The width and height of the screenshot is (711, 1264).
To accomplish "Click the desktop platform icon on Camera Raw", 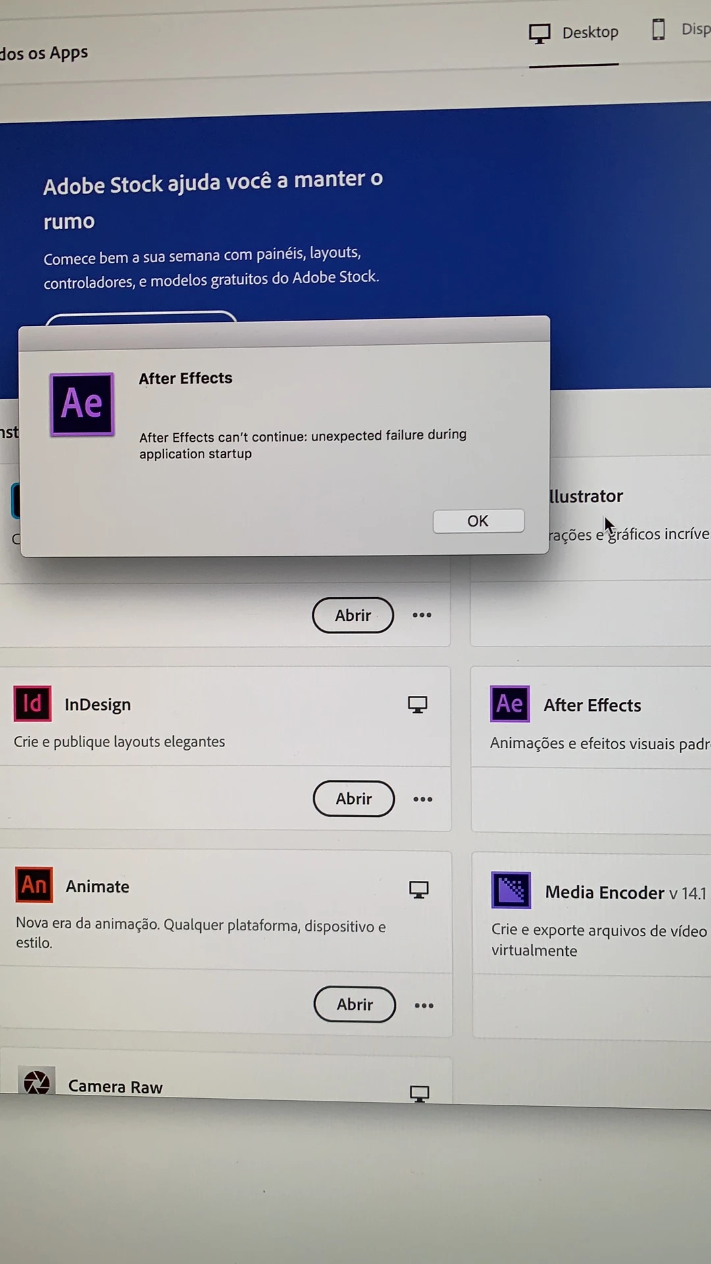I will click(419, 1093).
